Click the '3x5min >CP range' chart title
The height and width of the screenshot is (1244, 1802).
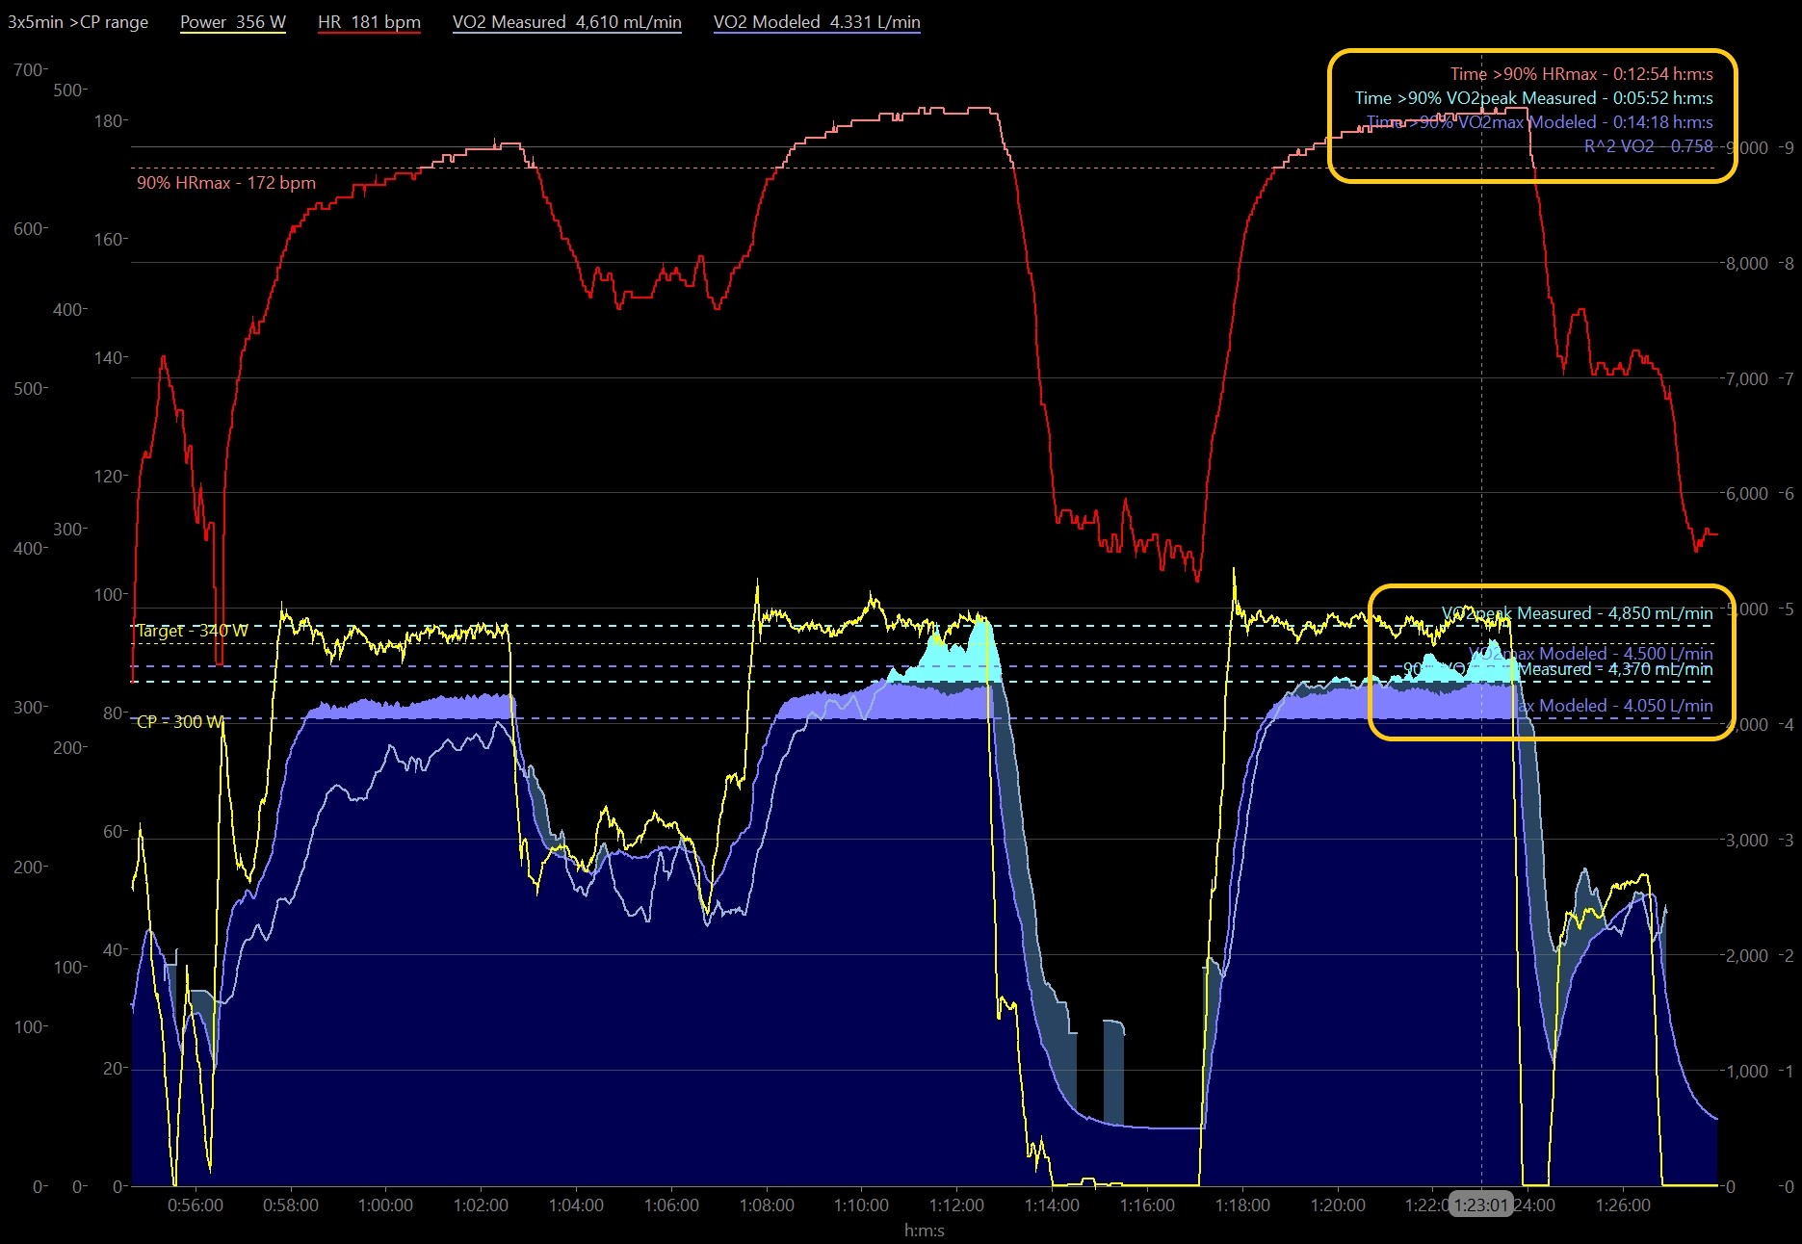[78, 22]
